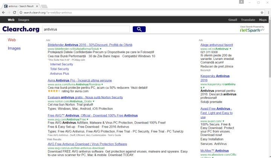
Task: Click the www.bitdefender.ro green URL
Action: (73, 49)
